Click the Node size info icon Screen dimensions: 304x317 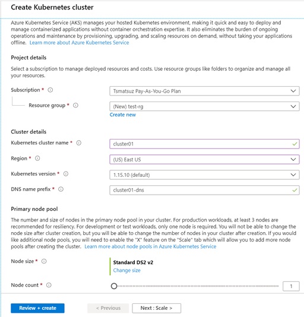point(44,261)
